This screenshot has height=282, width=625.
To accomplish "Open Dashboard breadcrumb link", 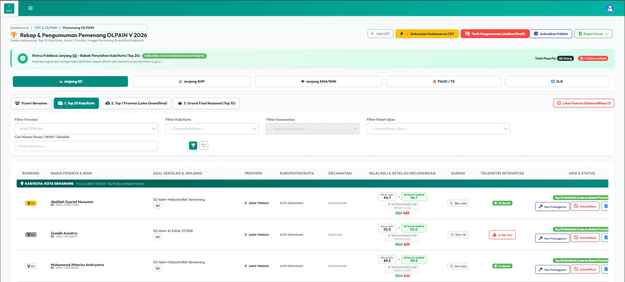I will [20, 28].
